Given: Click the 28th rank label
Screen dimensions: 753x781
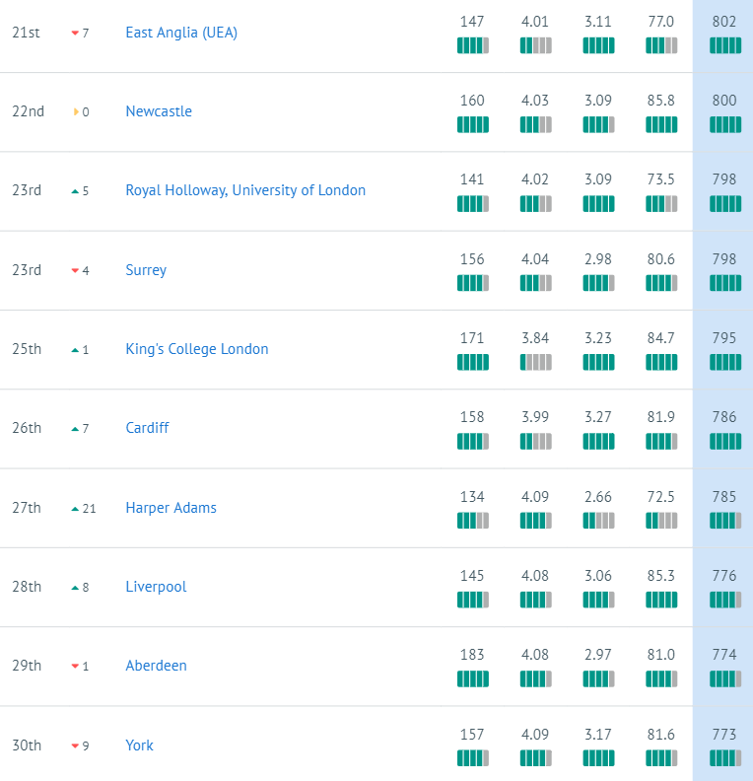Looking at the screenshot, I should click(27, 587).
